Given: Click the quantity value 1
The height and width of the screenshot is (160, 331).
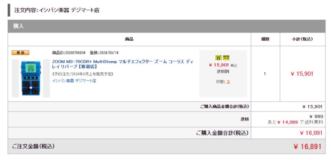Looking at the screenshot, I should 265,74.
